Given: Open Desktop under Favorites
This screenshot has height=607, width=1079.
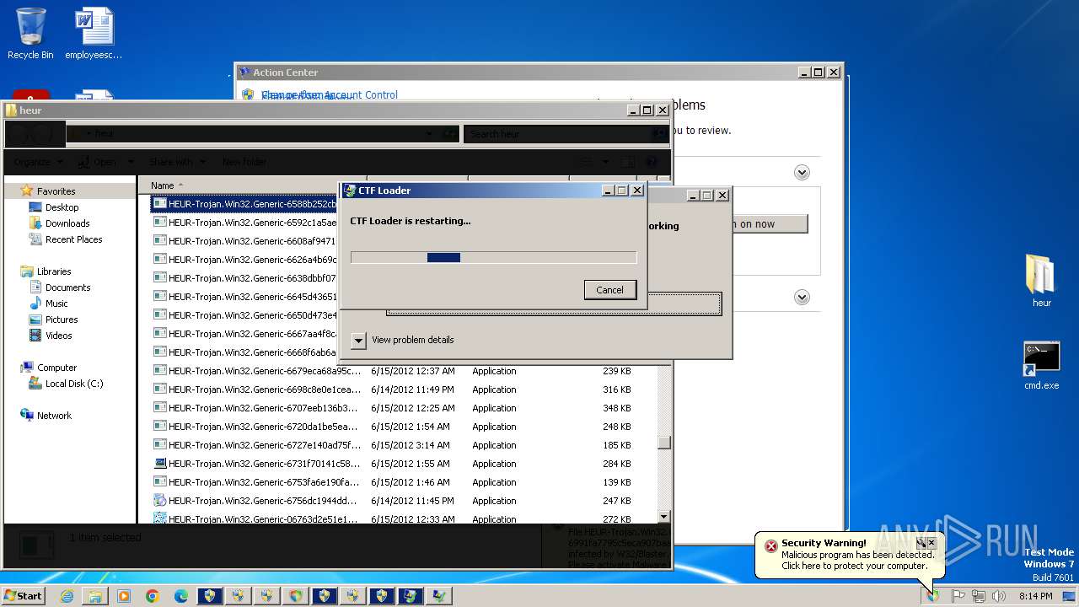Looking at the screenshot, I should tap(62, 207).
